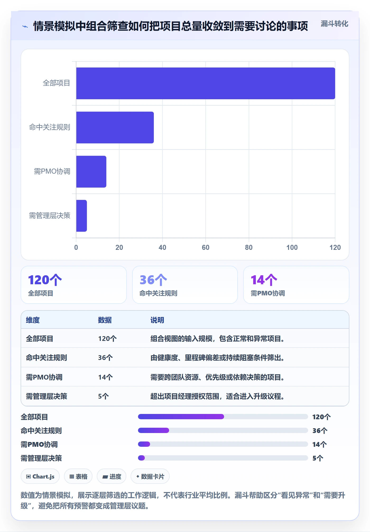The width and height of the screenshot is (370, 532).
Task: Click the 5个 value in the table
Action: pos(103,396)
